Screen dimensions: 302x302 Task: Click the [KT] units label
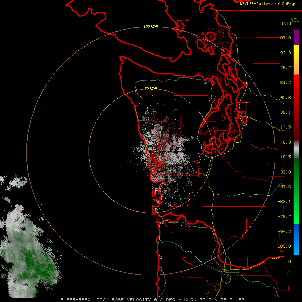tap(287, 23)
